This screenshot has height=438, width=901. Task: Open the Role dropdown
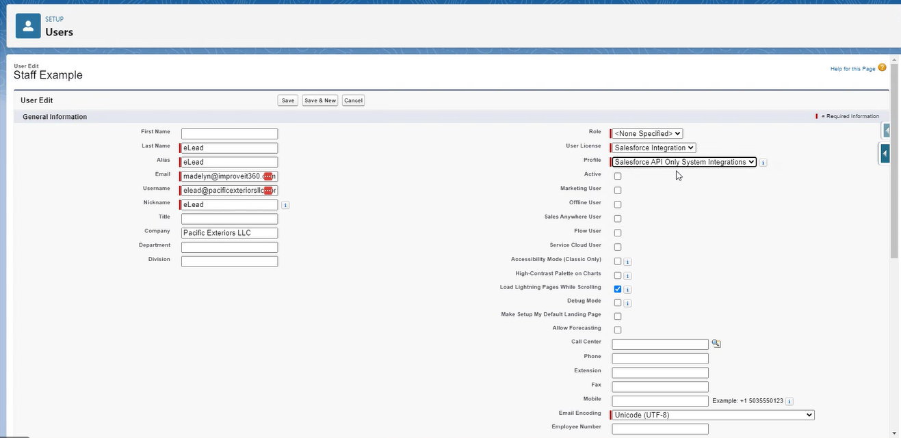click(646, 133)
